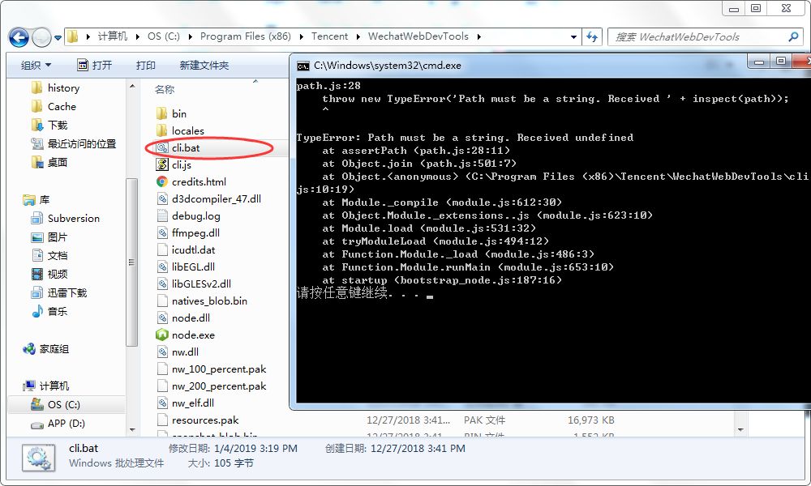Click navigation pane scrollbar thumb

tap(131, 262)
